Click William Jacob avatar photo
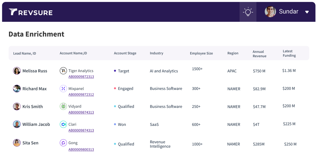 pos(17,124)
